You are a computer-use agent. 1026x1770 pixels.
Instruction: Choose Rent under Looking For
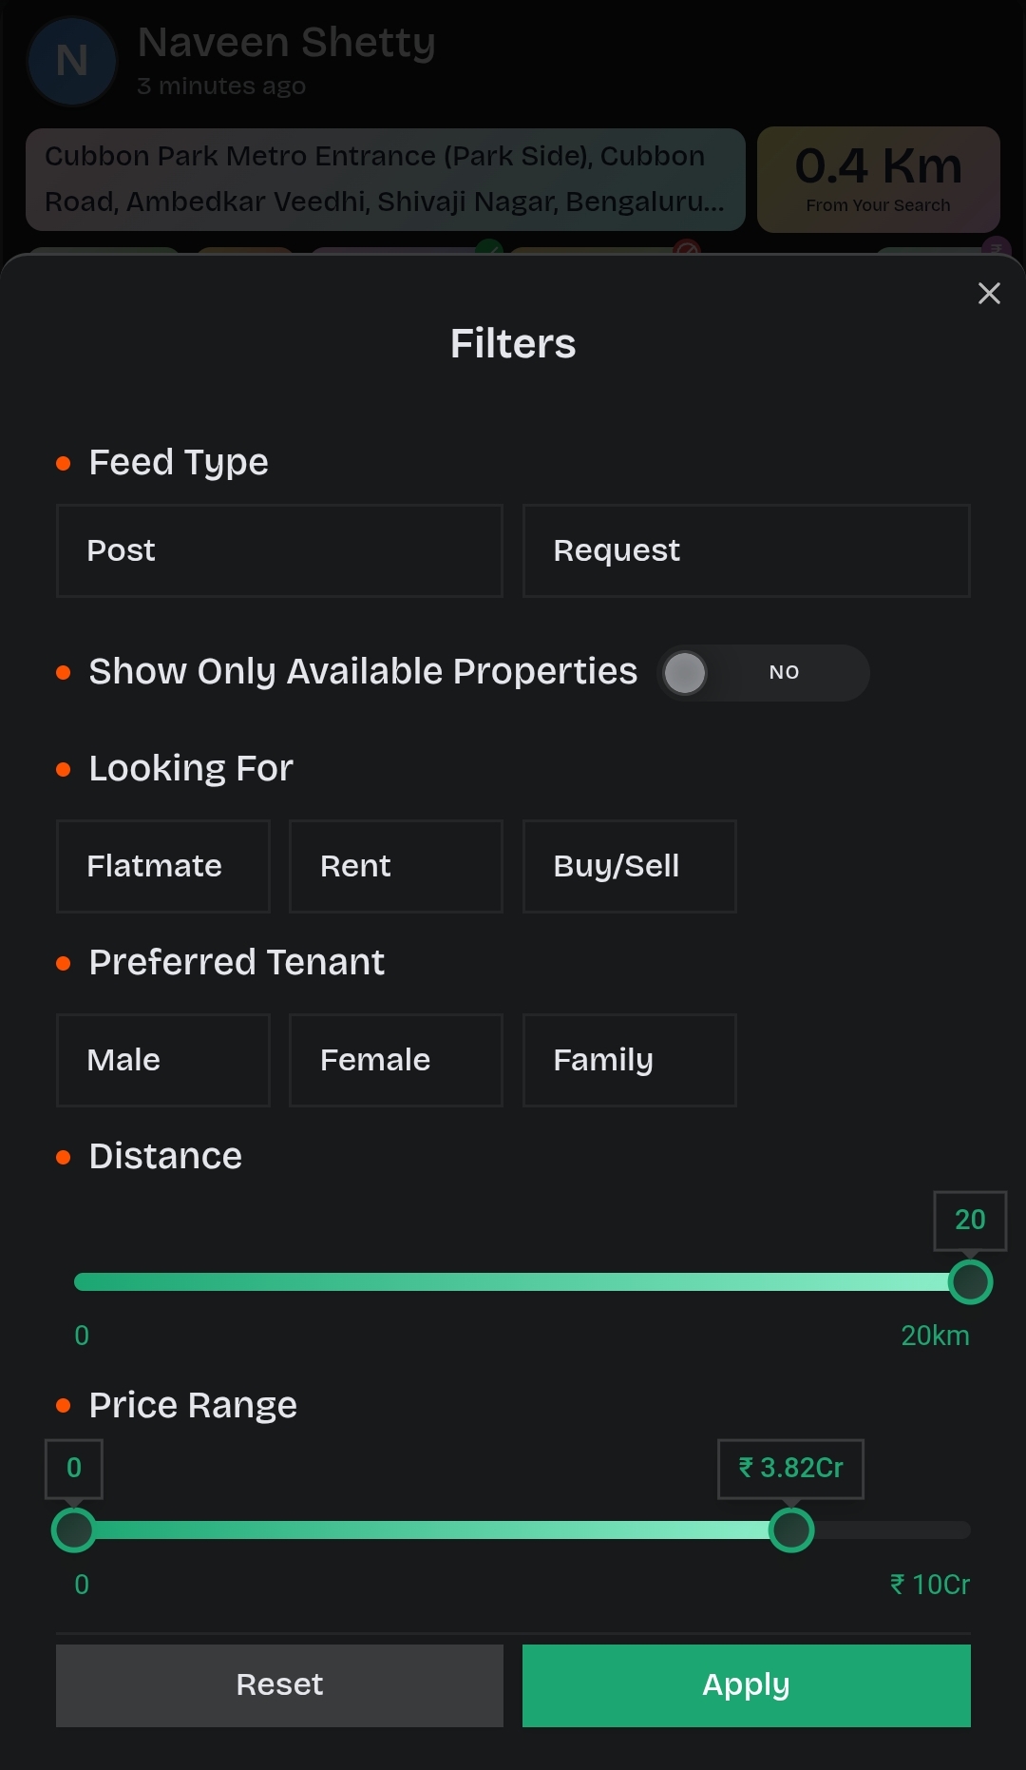coord(396,866)
